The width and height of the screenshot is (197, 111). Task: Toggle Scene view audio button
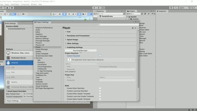point(69,14)
